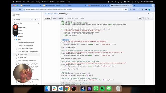Switch to the Code tab
Image resolution: width=166 pixels, height=93 pixels.
pos(54,18)
